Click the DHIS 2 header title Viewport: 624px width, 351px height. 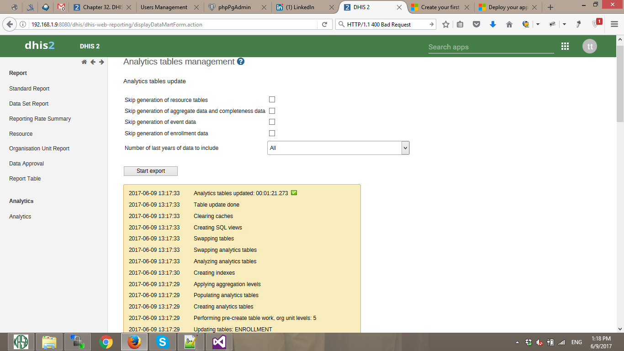90,46
